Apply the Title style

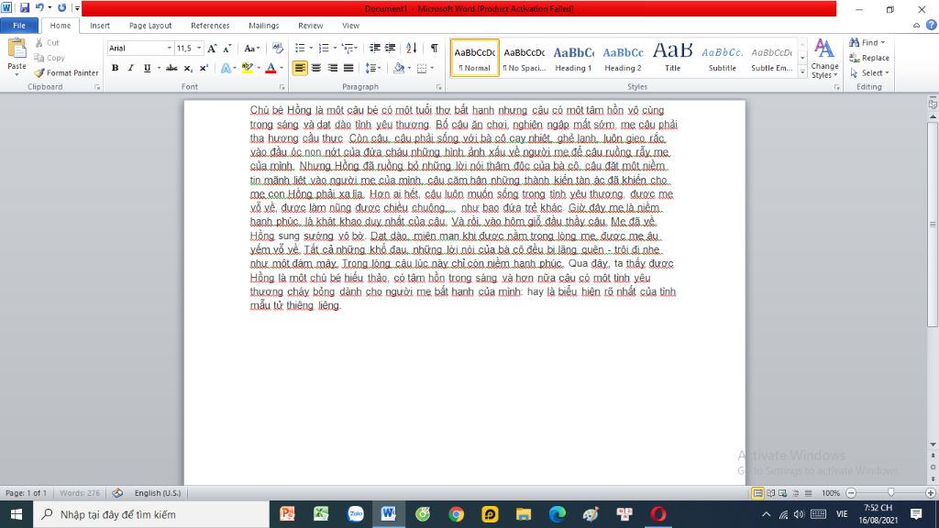point(672,58)
